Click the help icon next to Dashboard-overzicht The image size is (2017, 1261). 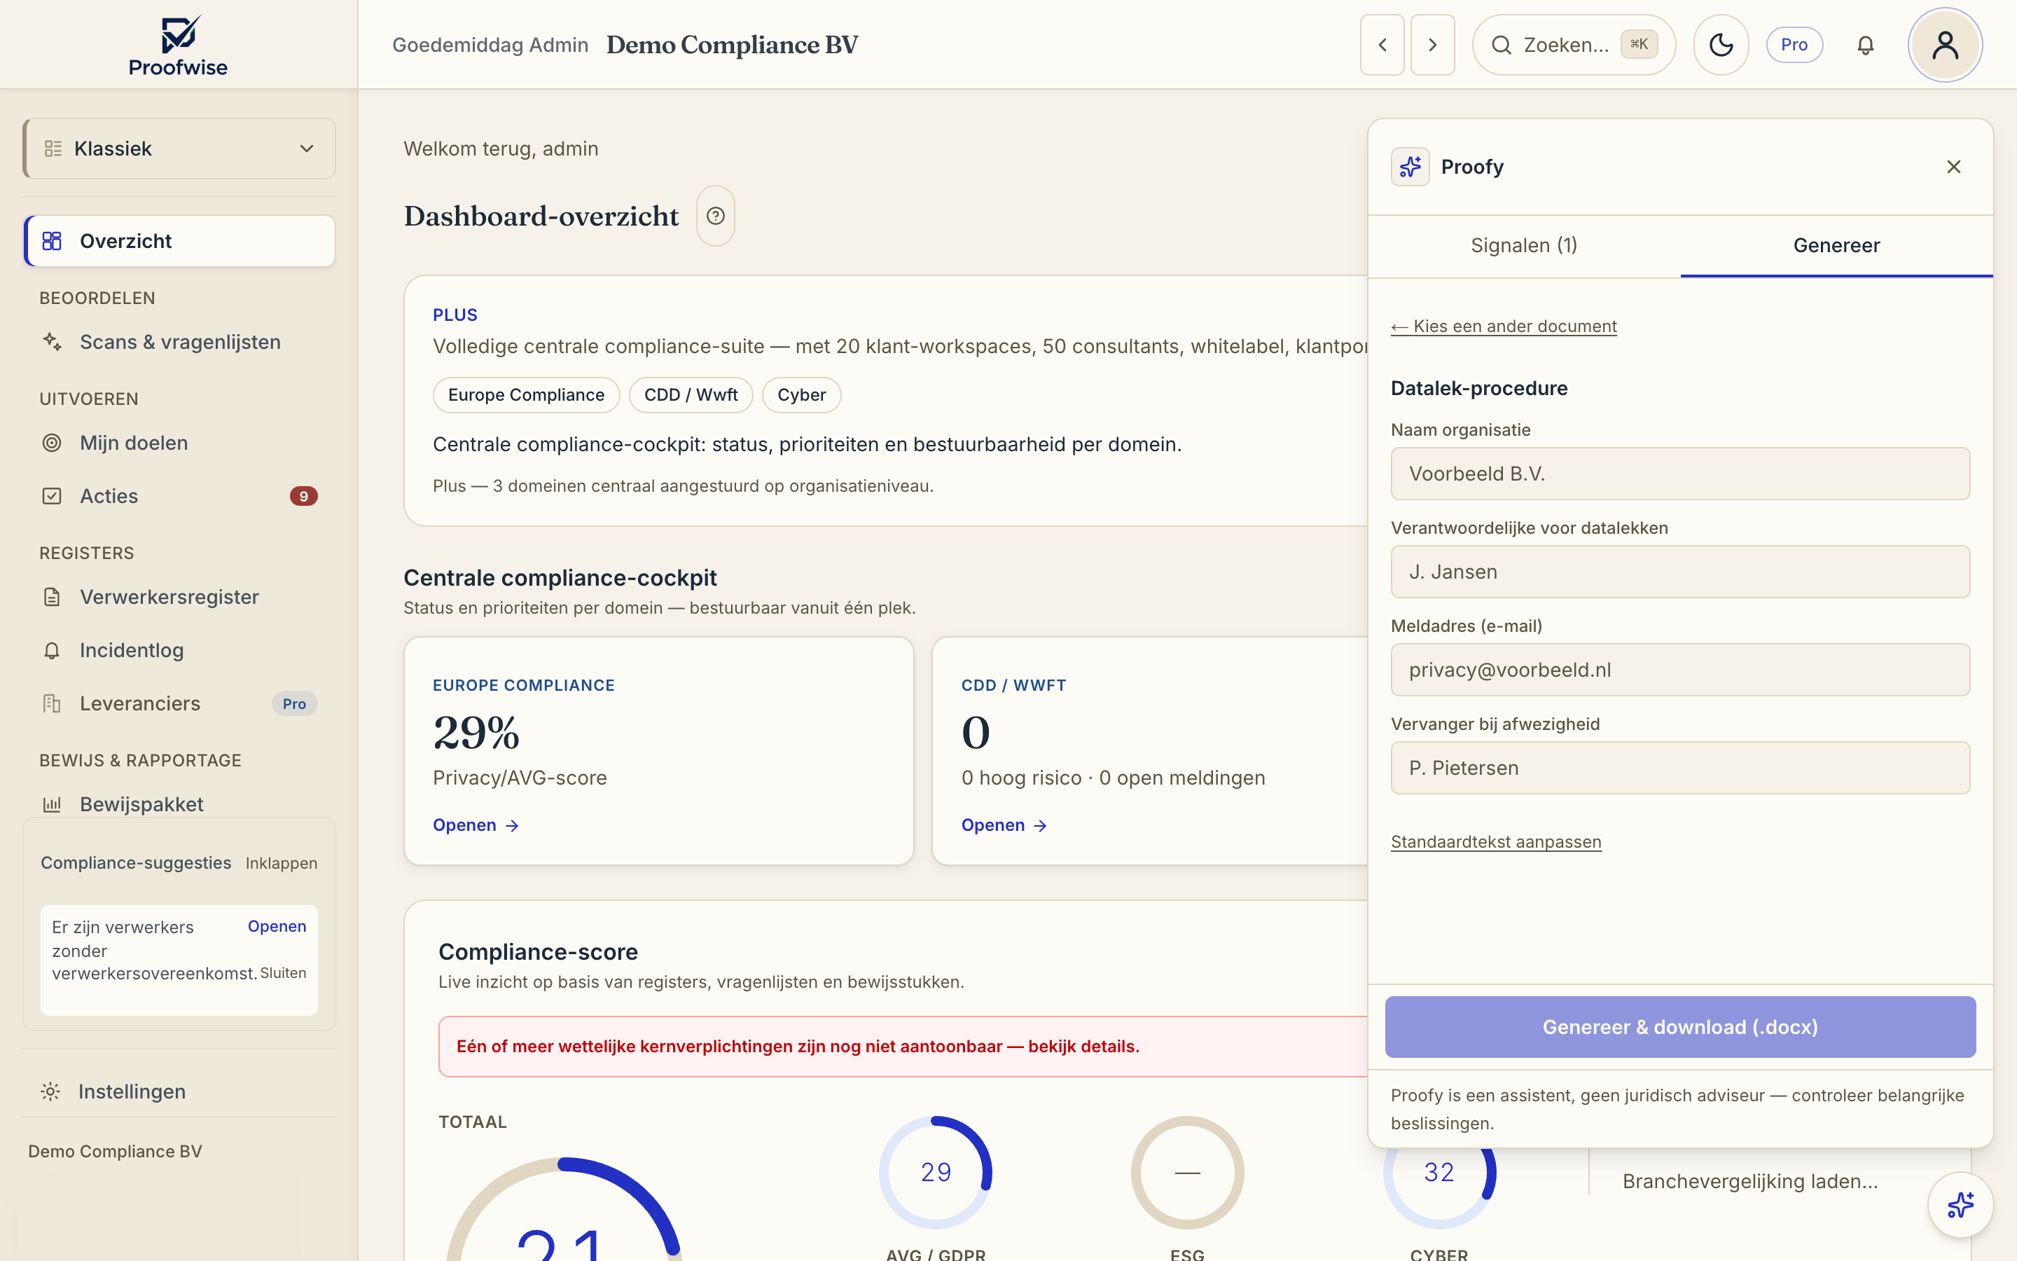pos(715,216)
